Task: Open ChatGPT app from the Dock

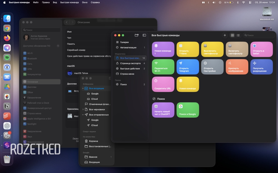Action: [x=7, y=126]
